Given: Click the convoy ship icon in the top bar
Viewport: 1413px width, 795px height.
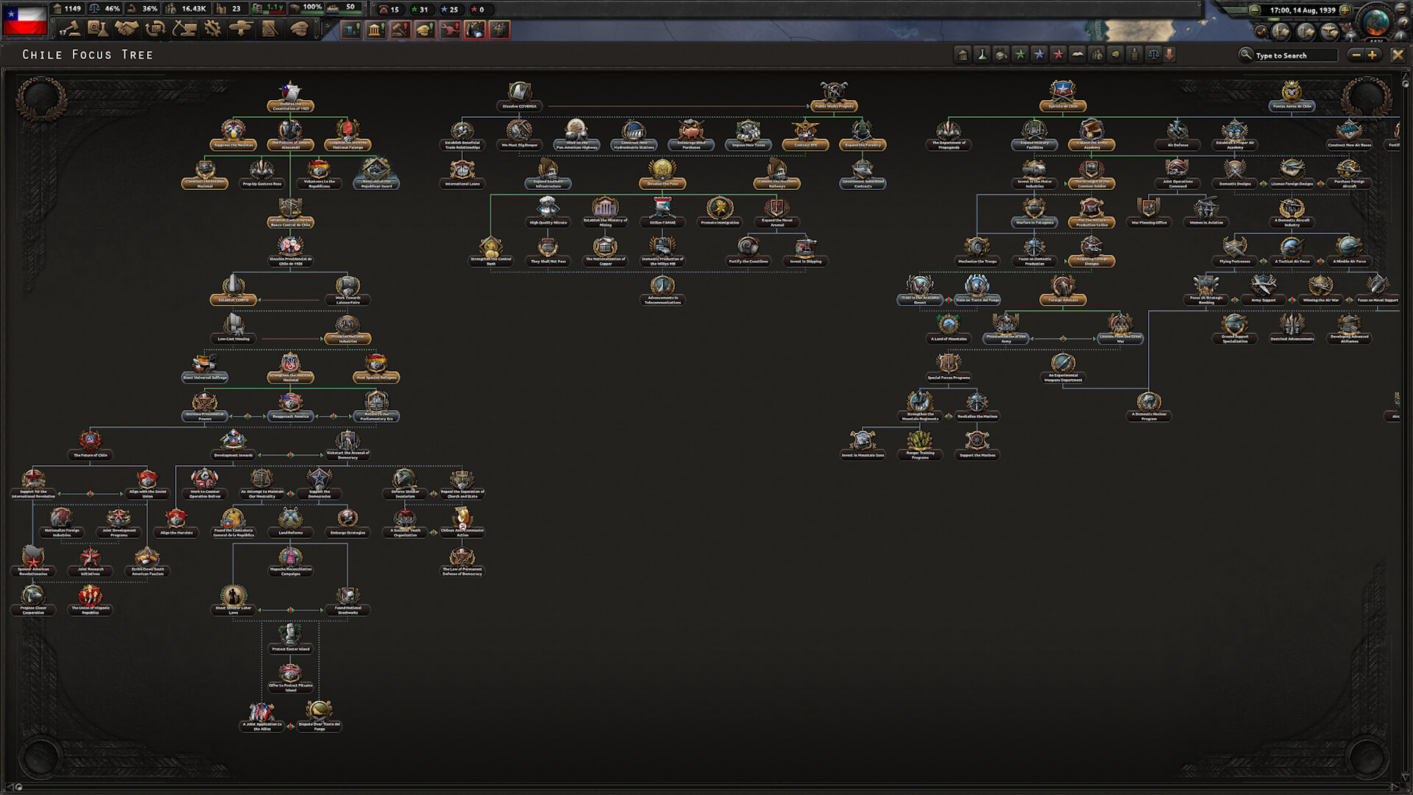Looking at the screenshot, I should click(333, 10).
